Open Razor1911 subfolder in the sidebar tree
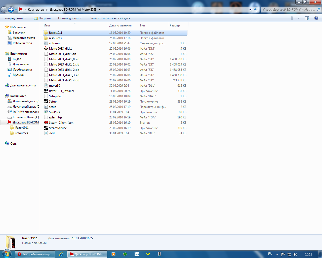Viewport: 322px width, 258px height. 22,128
